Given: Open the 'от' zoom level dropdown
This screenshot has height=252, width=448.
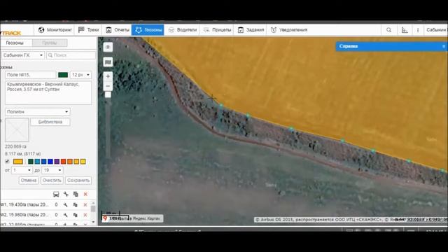Looking at the screenshot, I should point(22,170).
